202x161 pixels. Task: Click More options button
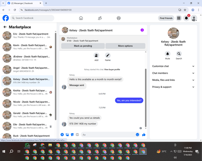(x=125, y=46)
